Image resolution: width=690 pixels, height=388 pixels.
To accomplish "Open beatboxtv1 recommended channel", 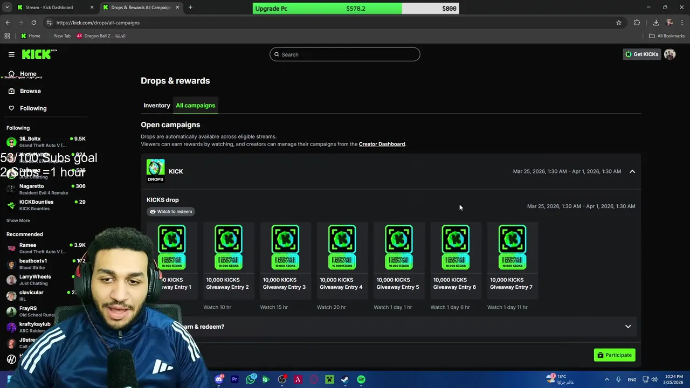I will (46, 264).
